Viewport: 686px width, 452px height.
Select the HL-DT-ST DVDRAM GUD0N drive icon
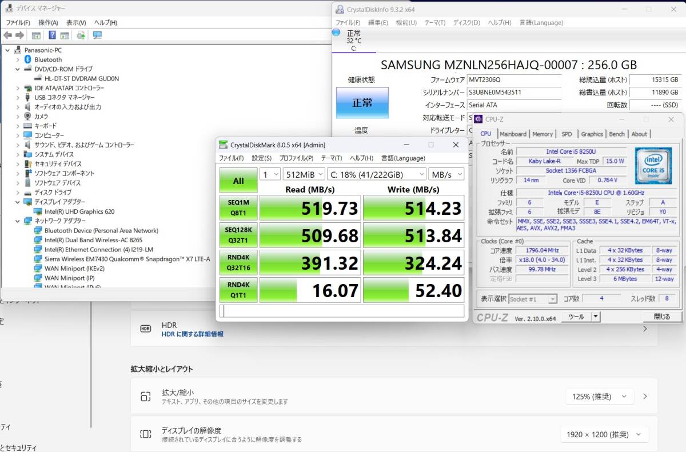(x=38, y=78)
